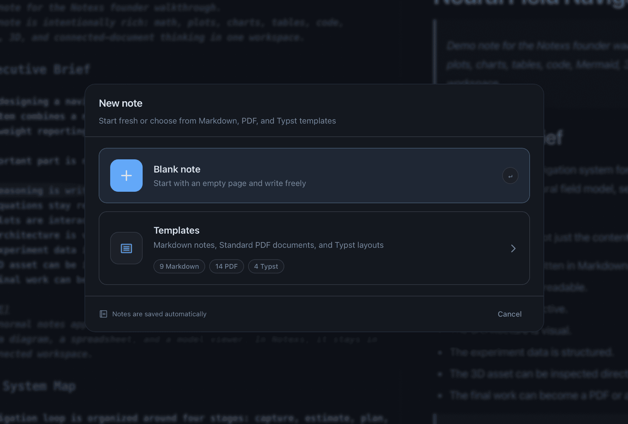628x424 pixels.
Task: Expand Templates using the right chevron
Action: coord(513,248)
